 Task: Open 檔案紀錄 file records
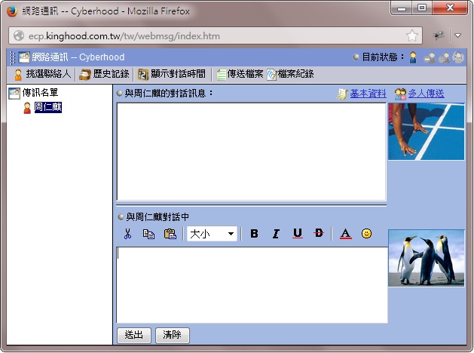pyautogui.click(x=290, y=74)
